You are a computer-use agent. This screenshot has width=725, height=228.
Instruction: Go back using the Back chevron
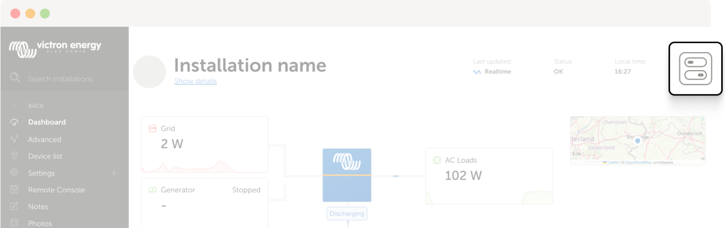pyautogui.click(x=15, y=106)
